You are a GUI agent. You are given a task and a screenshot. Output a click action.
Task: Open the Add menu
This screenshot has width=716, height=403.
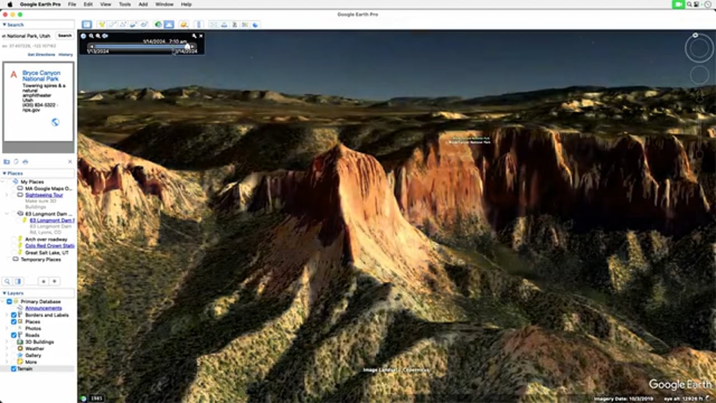(x=143, y=4)
